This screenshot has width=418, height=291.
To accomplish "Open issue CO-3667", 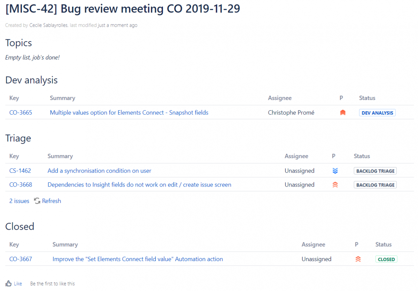I will coord(20,259).
